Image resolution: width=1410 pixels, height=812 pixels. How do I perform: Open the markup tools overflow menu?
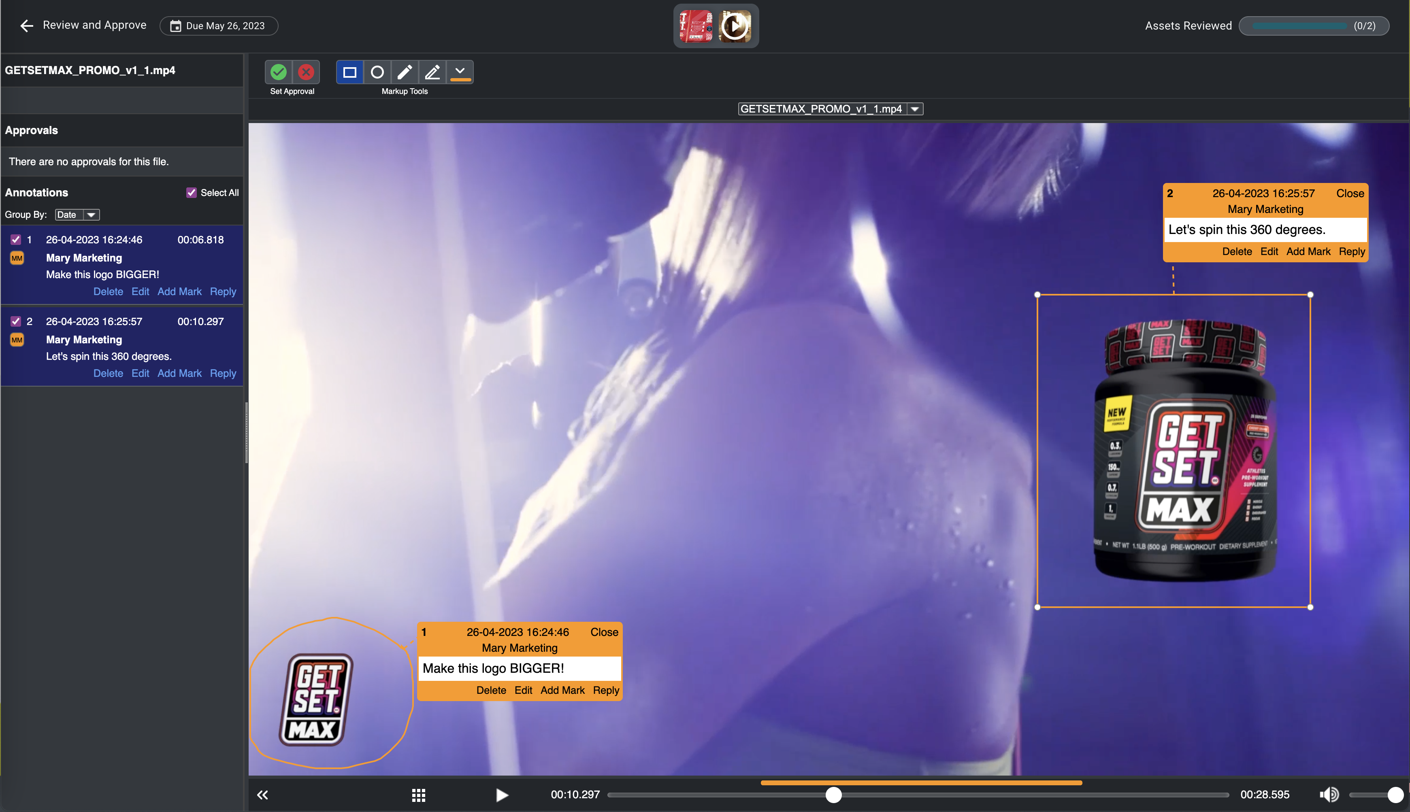coord(460,72)
